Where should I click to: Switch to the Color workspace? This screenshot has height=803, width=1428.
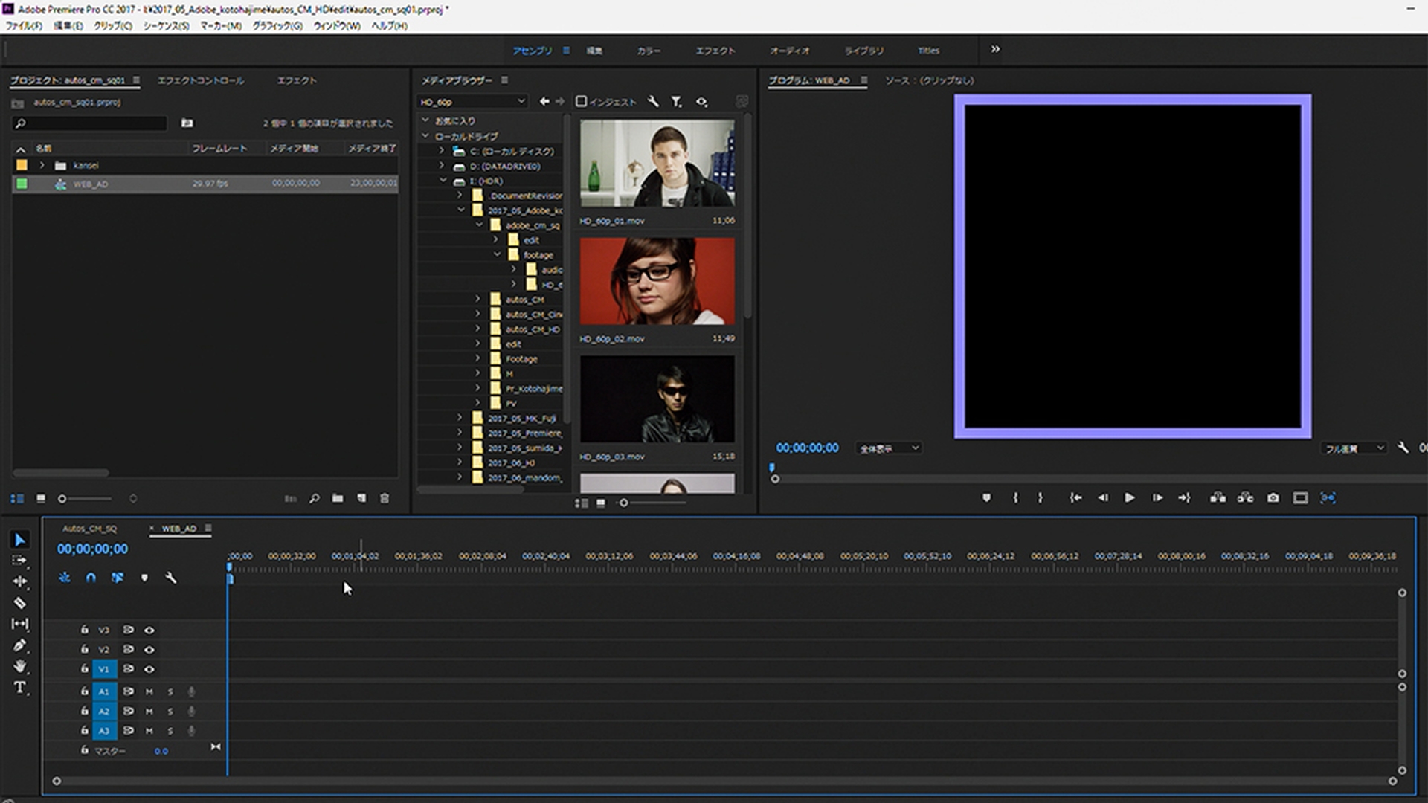click(648, 51)
